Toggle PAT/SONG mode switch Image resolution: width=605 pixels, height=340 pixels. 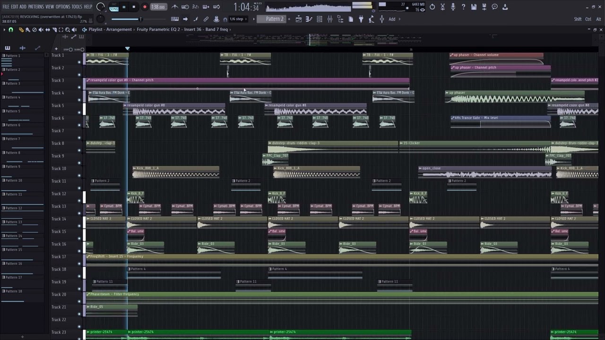tap(114, 7)
